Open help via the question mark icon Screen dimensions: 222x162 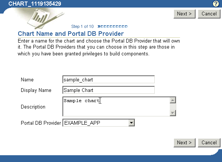[x=216, y=4]
